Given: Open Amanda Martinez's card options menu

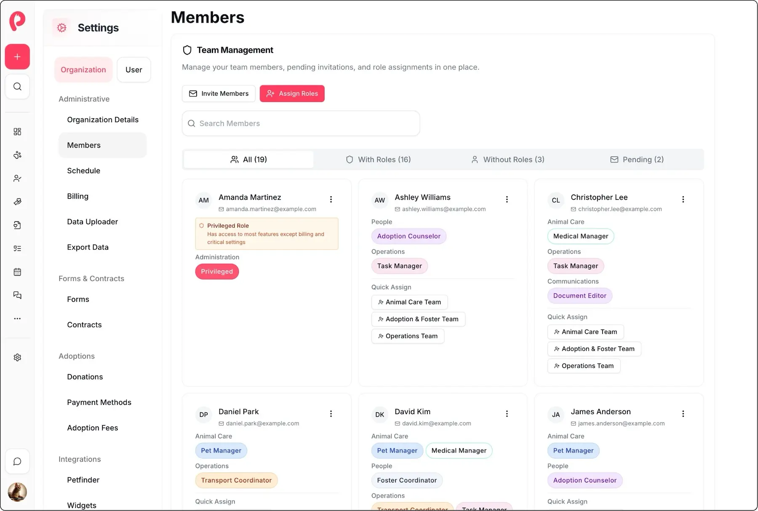Looking at the screenshot, I should click(x=331, y=199).
